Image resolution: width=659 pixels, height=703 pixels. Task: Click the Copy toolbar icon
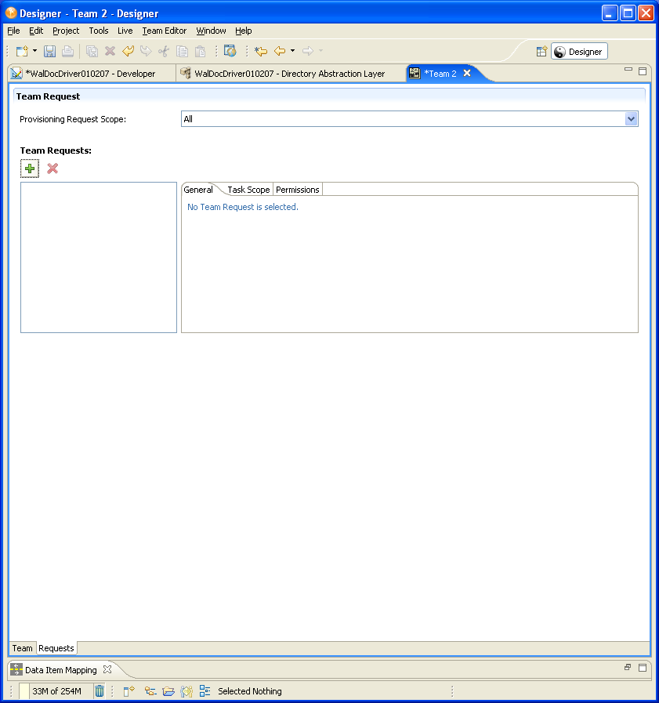(x=182, y=51)
